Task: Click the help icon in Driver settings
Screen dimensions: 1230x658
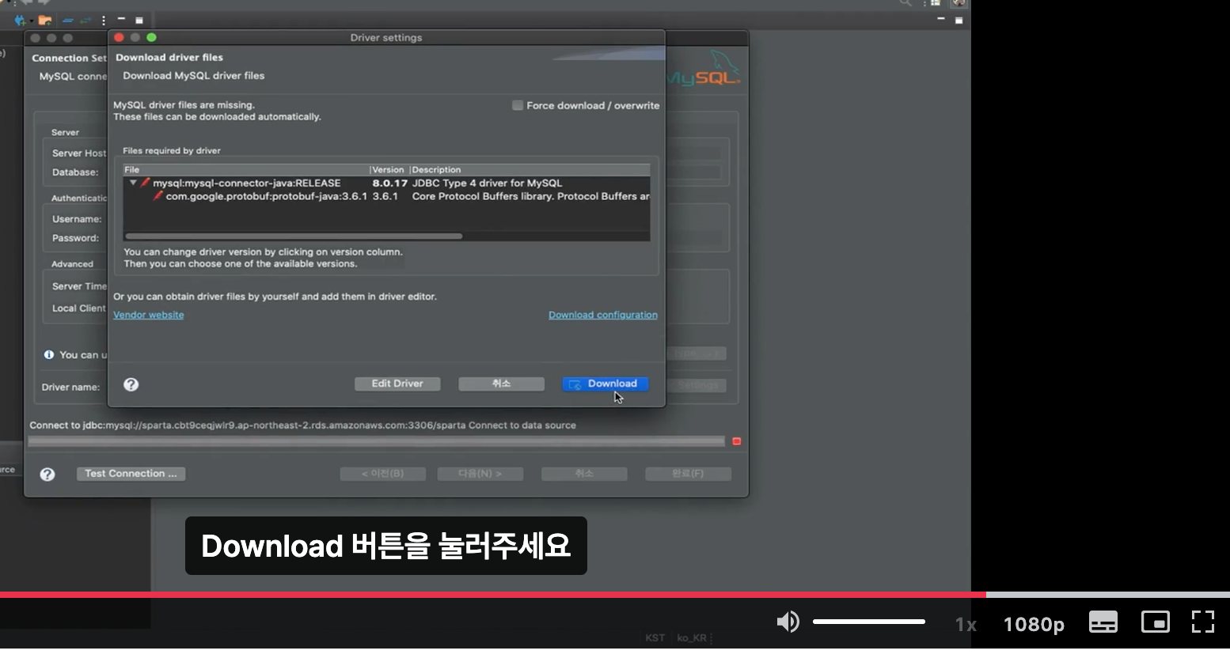Action: pos(131,384)
